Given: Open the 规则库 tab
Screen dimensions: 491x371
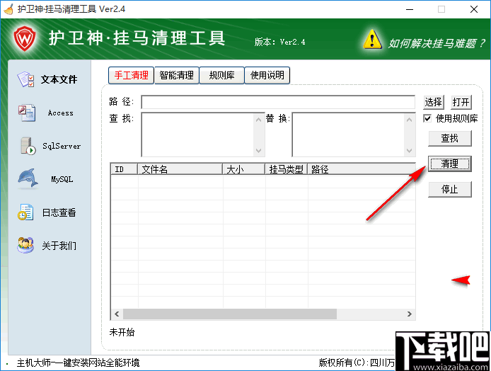Looking at the screenshot, I should [221, 75].
